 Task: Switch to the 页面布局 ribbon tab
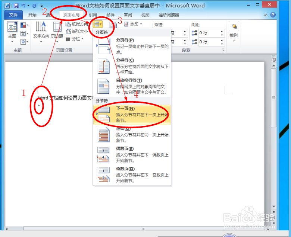click(x=72, y=15)
